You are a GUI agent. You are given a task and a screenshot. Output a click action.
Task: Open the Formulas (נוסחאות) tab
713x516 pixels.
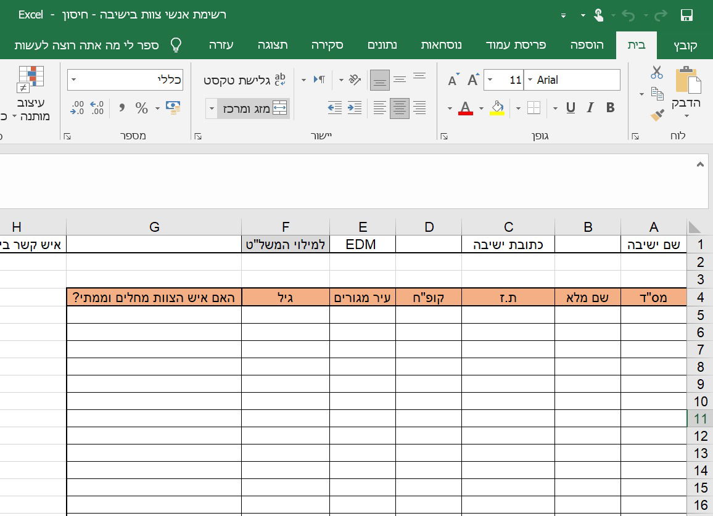(x=442, y=45)
